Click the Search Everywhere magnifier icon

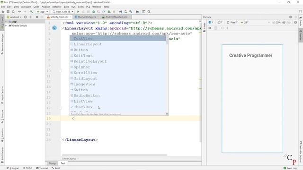pos(149,12)
